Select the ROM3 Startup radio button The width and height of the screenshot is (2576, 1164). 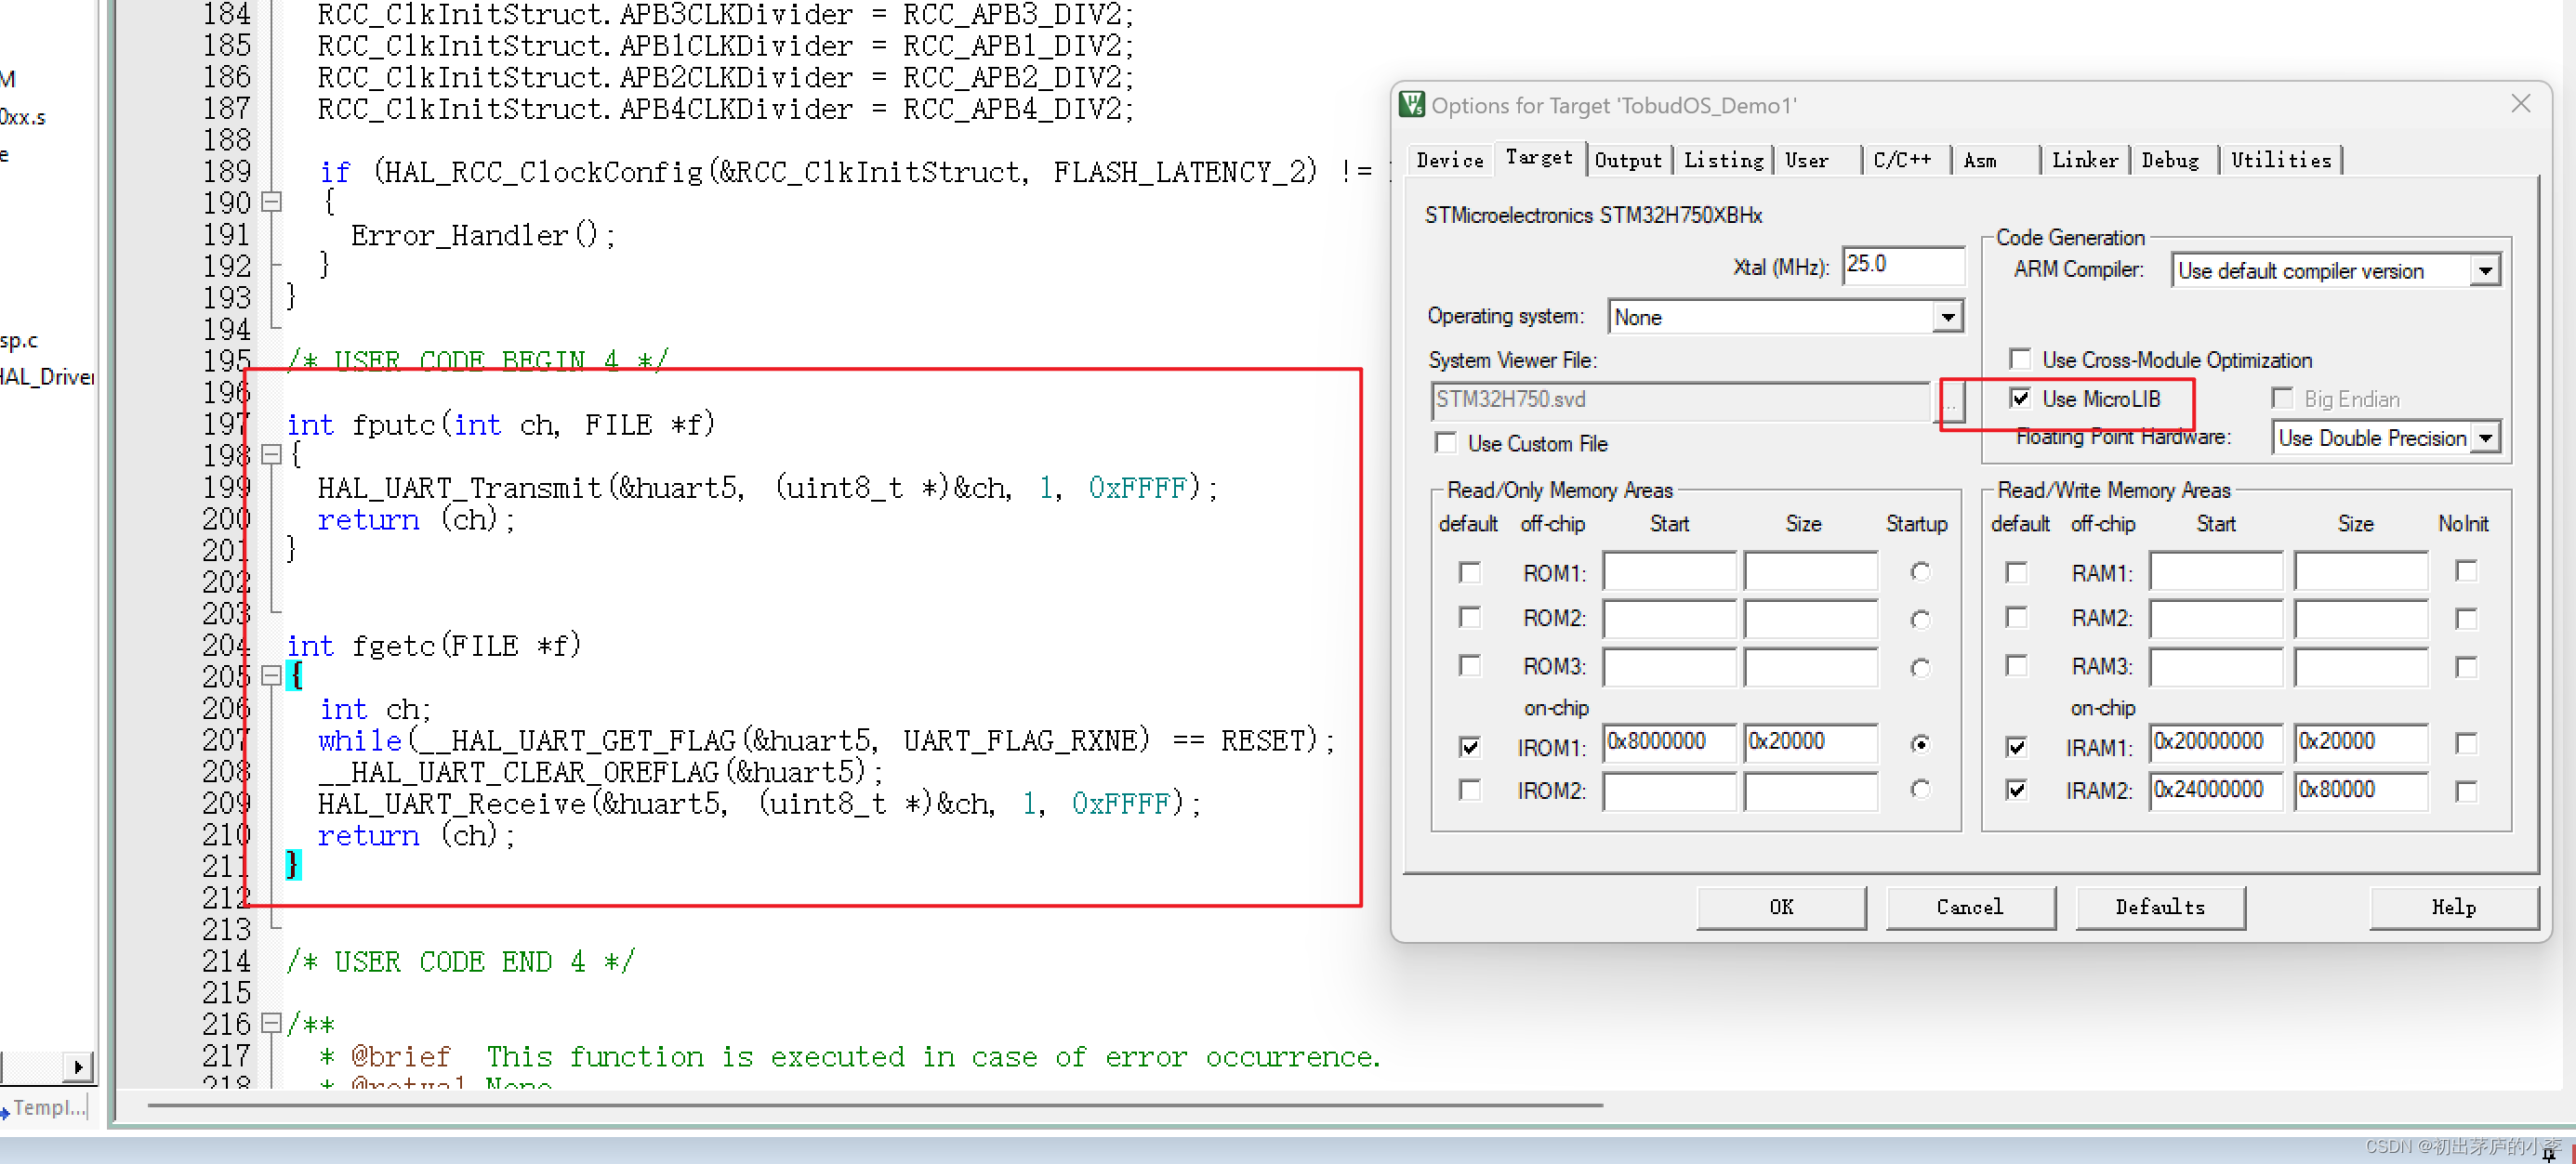pos(1919,667)
